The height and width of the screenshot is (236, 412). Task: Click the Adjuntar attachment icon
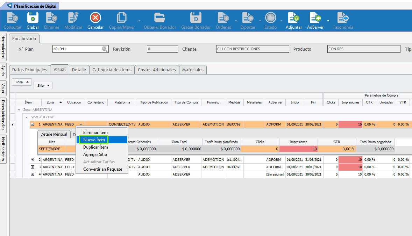coord(293,18)
